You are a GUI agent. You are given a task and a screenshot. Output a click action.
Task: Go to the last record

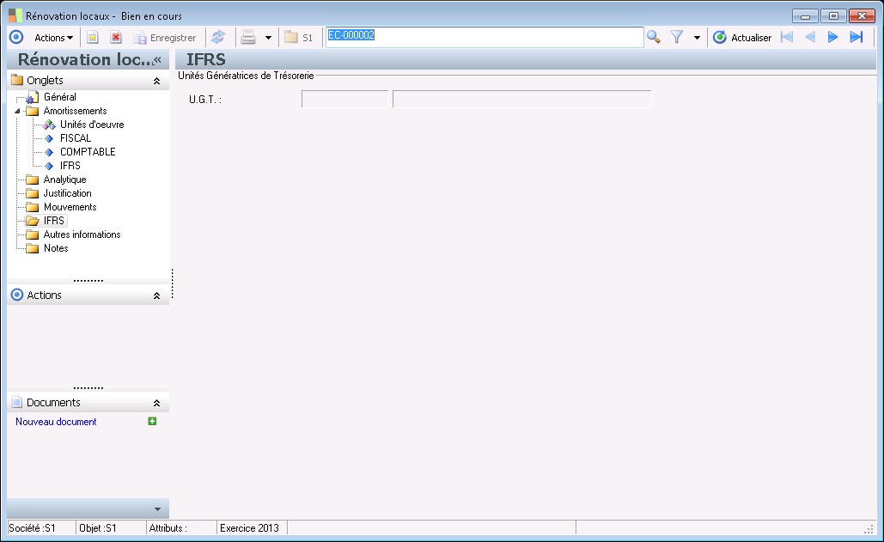click(857, 37)
